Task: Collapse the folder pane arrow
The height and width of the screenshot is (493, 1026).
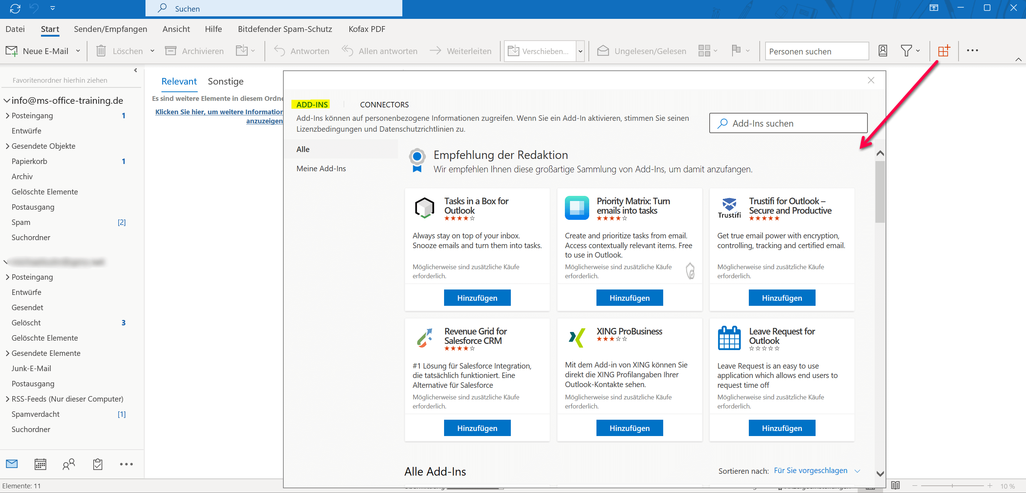Action: tap(135, 70)
